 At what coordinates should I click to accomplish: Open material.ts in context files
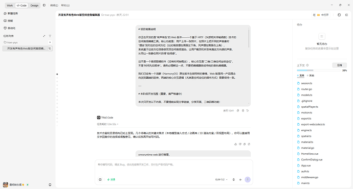pyautogui.click(x=307, y=142)
